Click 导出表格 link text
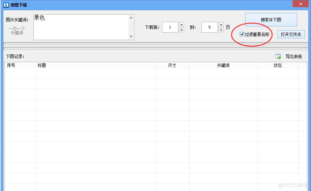311x191 pixels. (294, 56)
